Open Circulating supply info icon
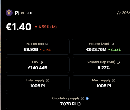Screen dimensions: 130x110 click(83, 98)
